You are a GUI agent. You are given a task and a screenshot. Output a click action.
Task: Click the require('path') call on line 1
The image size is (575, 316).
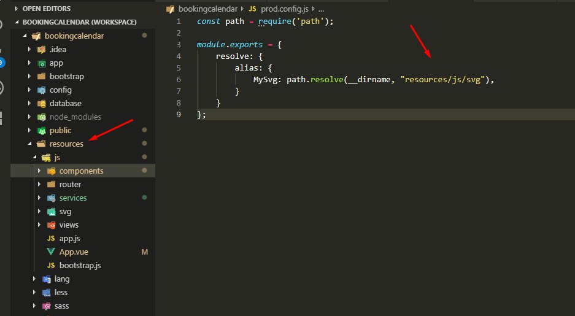293,21
